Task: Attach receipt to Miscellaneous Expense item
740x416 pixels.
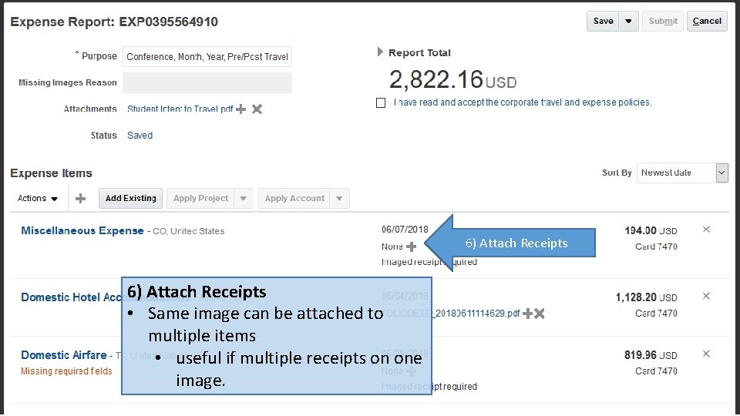Action: pyautogui.click(x=411, y=247)
